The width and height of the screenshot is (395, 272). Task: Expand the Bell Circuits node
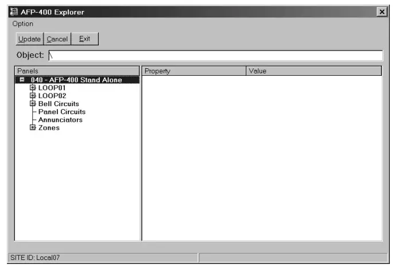coord(33,103)
